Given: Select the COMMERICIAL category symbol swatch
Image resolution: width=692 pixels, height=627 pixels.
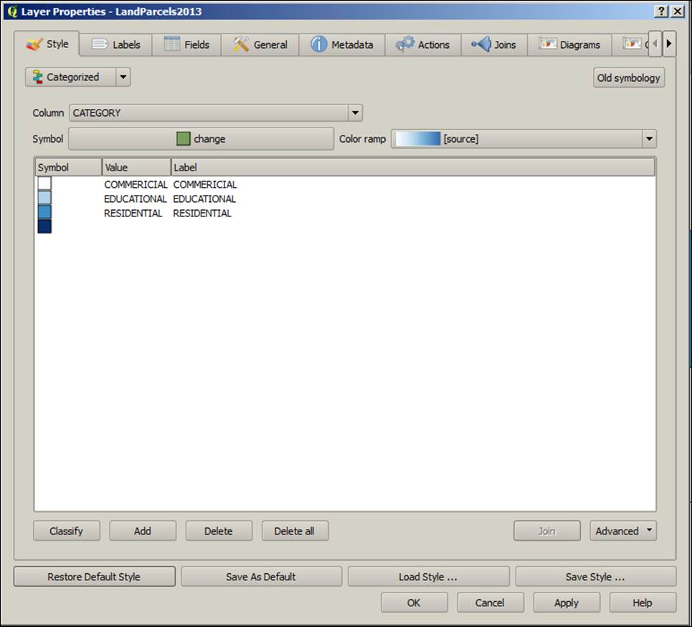Looking at the screenshot, I should tap(44, 184).
